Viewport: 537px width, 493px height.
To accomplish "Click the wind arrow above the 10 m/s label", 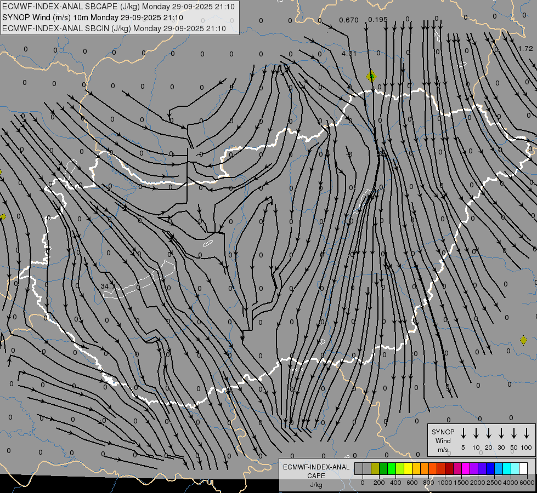I will coord(476,433).
